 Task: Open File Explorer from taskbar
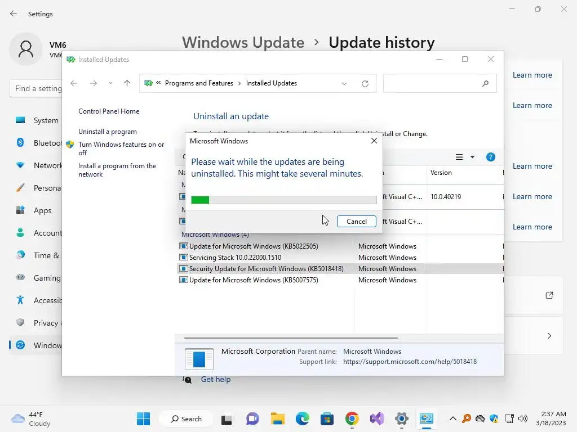277,418
